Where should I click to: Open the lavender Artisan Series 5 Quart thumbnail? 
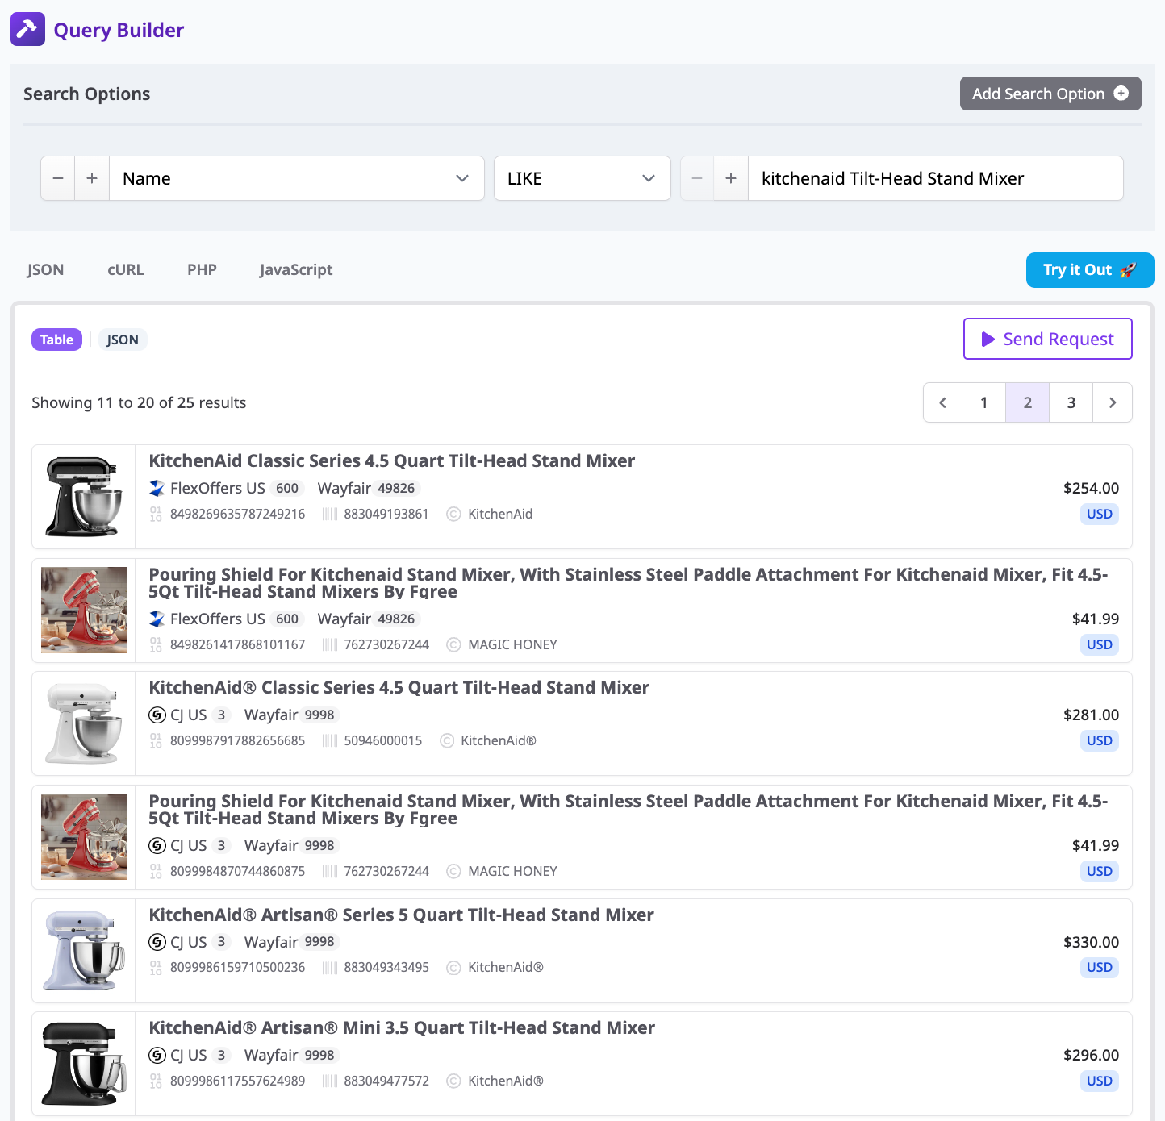click(x=84, y=950)
